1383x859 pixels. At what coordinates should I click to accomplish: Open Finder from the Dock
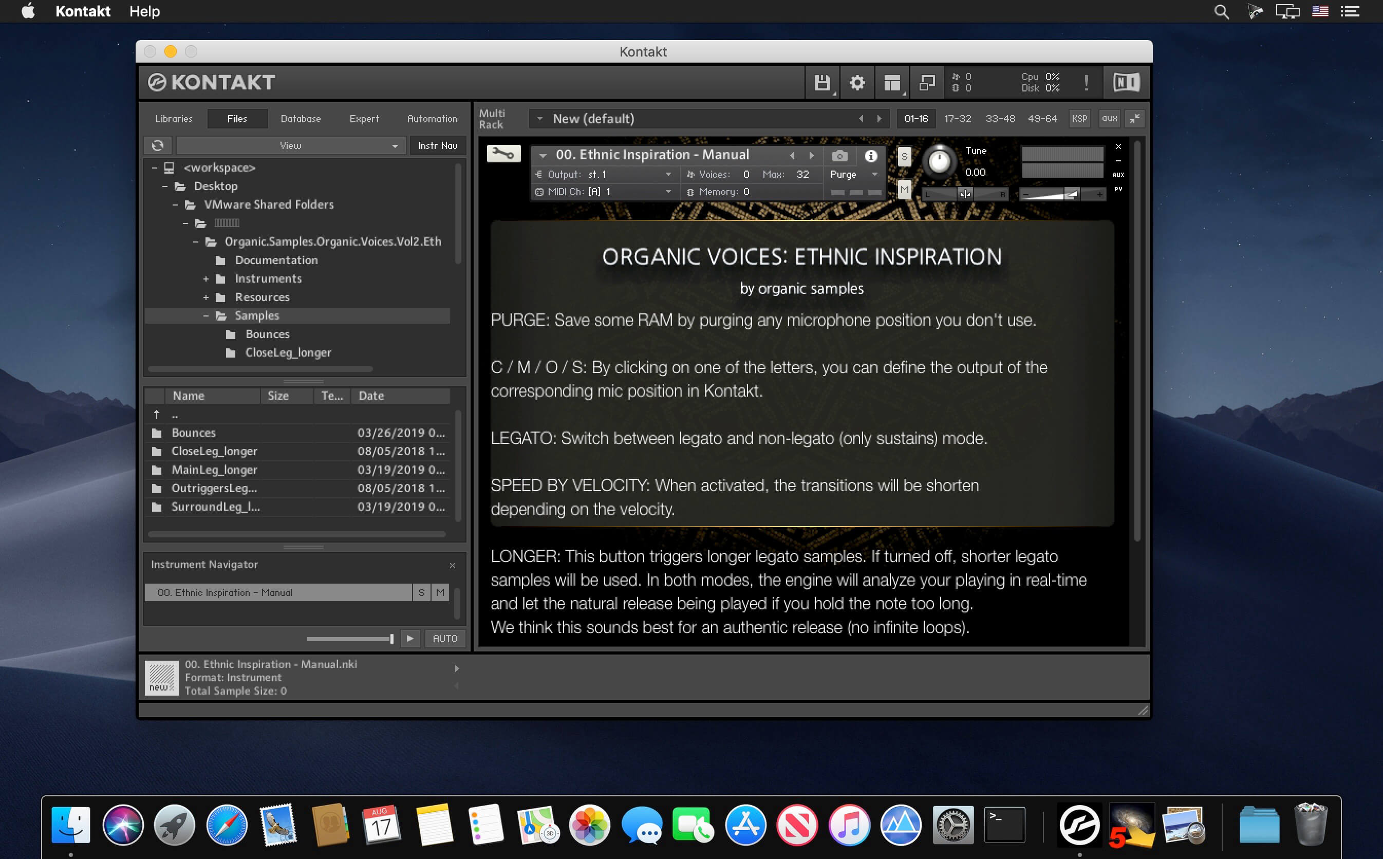[70, 825]
